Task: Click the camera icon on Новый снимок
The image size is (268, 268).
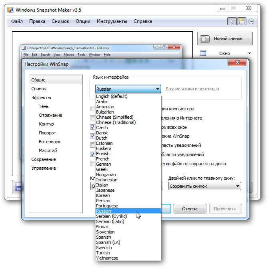Action: point(204,39)
